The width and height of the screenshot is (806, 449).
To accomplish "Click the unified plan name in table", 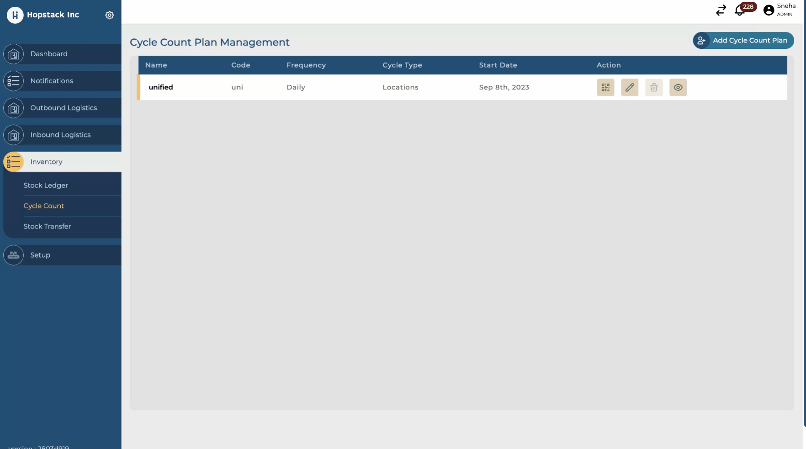I will 161,87.
